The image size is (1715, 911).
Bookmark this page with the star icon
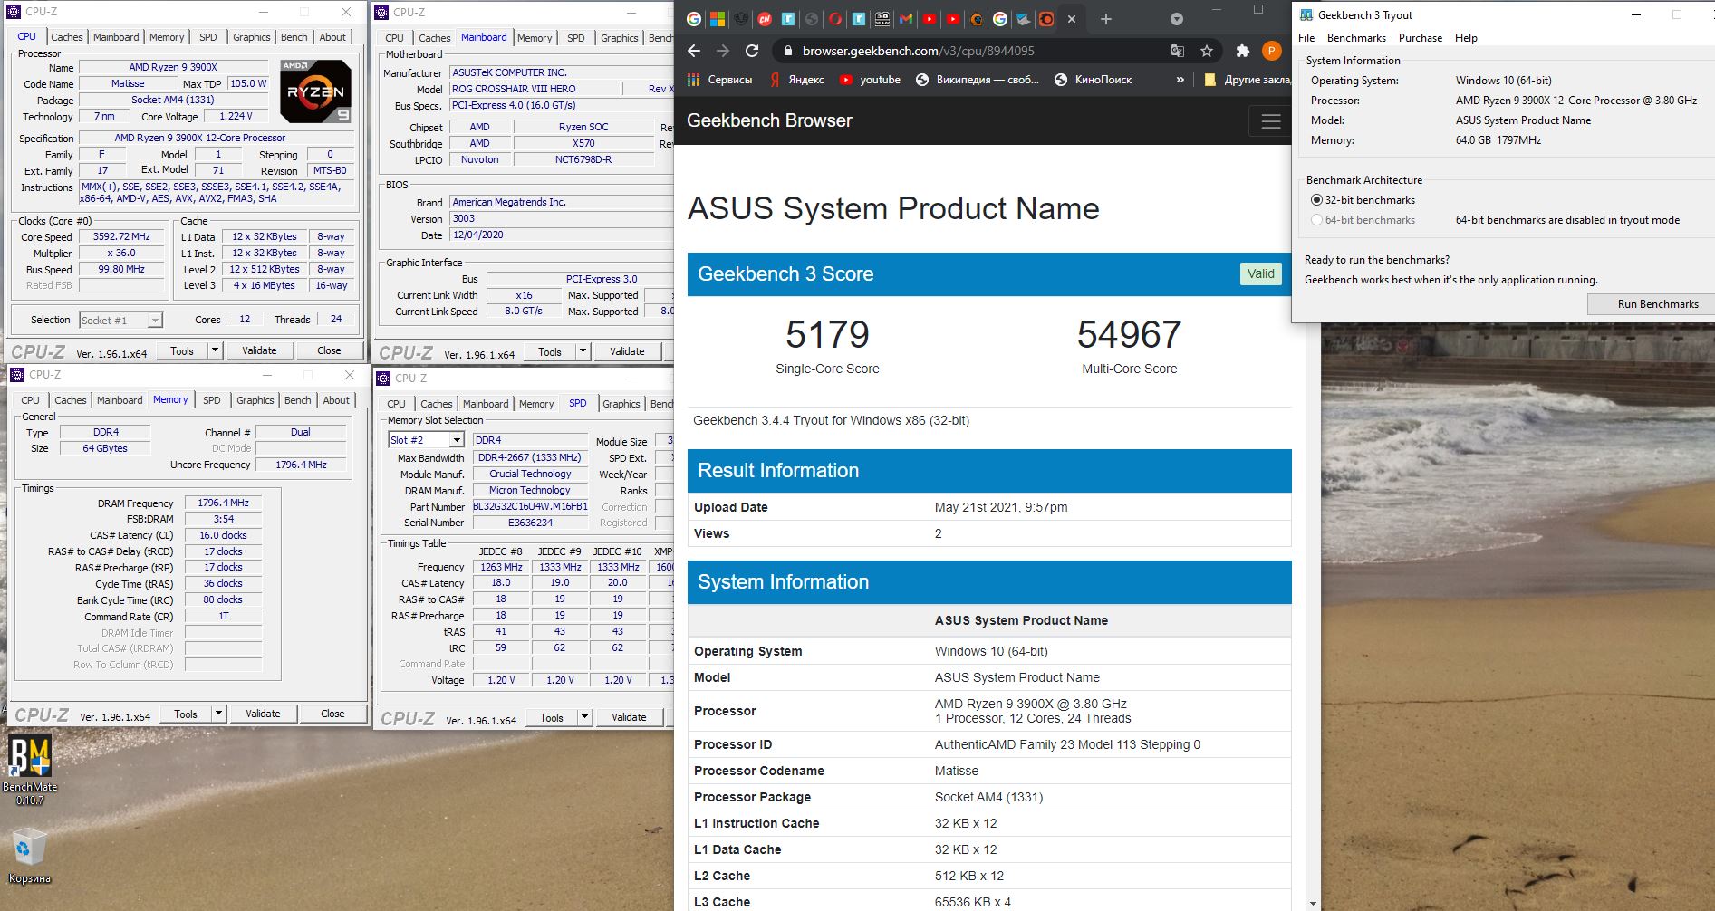(x=1207, y=51)
